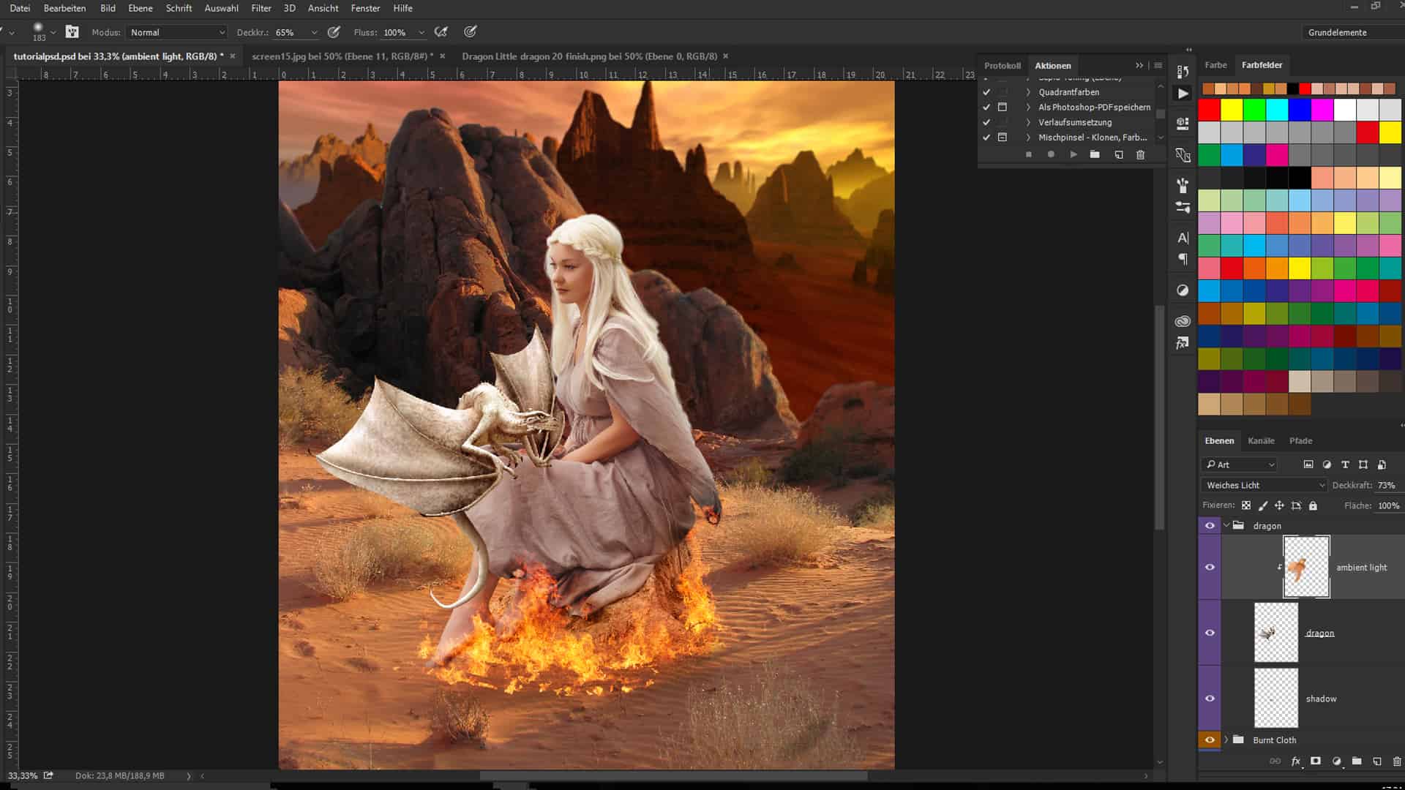The height and width of the screenshot is (790, 1405).
Task: Toggle pressure control for brush size icon
Action: coord(471,32)
